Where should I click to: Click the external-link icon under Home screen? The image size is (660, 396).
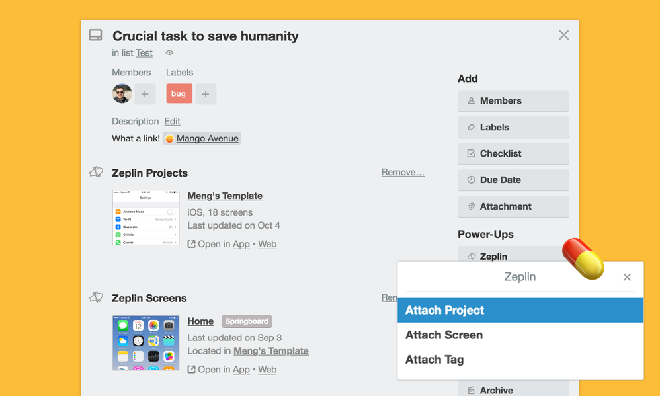(x=191, y=370)
